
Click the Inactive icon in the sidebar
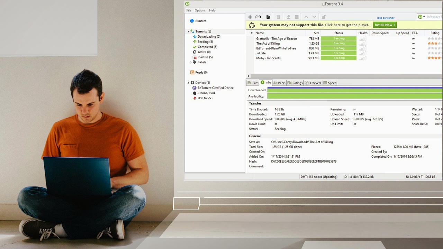[x=195, y=57]
